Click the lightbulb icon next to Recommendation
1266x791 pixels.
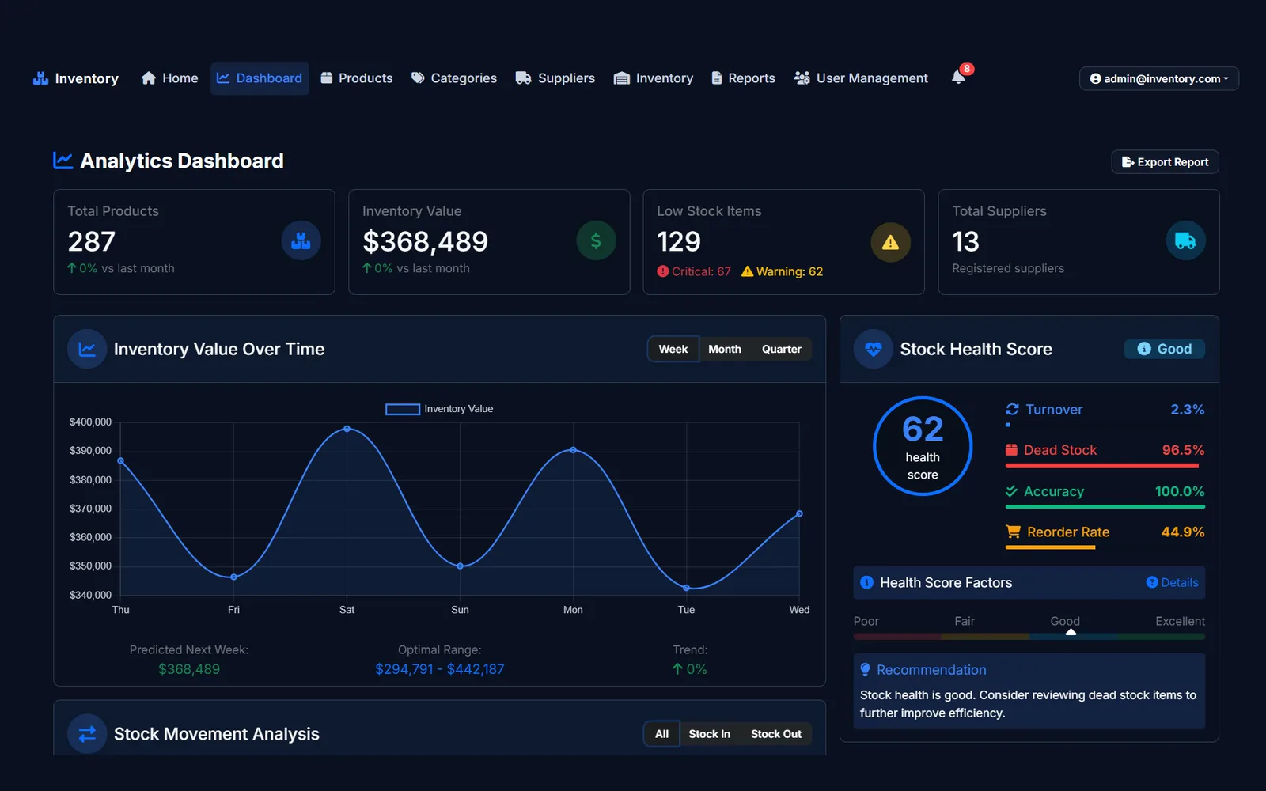[866, 670]
